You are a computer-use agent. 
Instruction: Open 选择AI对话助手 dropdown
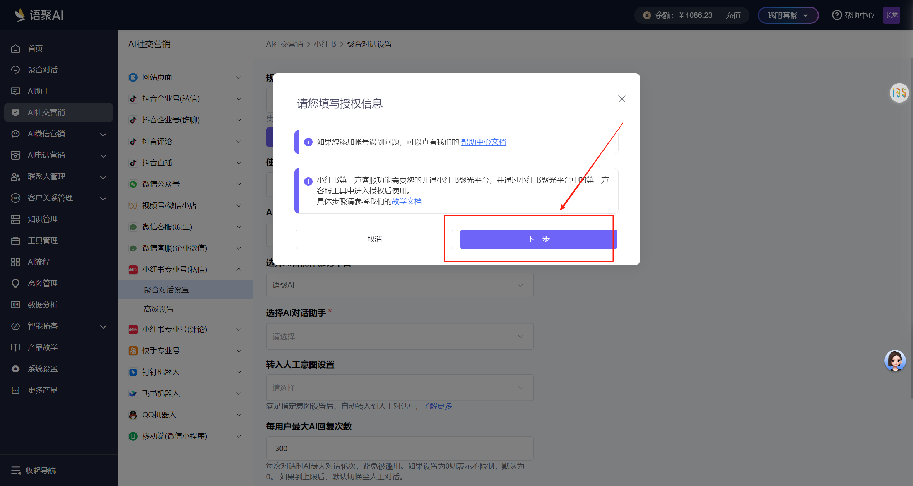[400, 336]
